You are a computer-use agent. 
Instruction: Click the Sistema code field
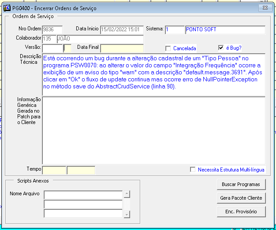click(x=175, y=29)
